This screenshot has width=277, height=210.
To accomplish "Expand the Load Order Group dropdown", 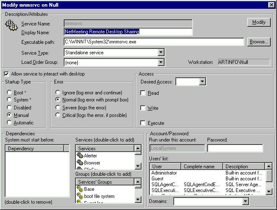I will click(x=161, y=62).
